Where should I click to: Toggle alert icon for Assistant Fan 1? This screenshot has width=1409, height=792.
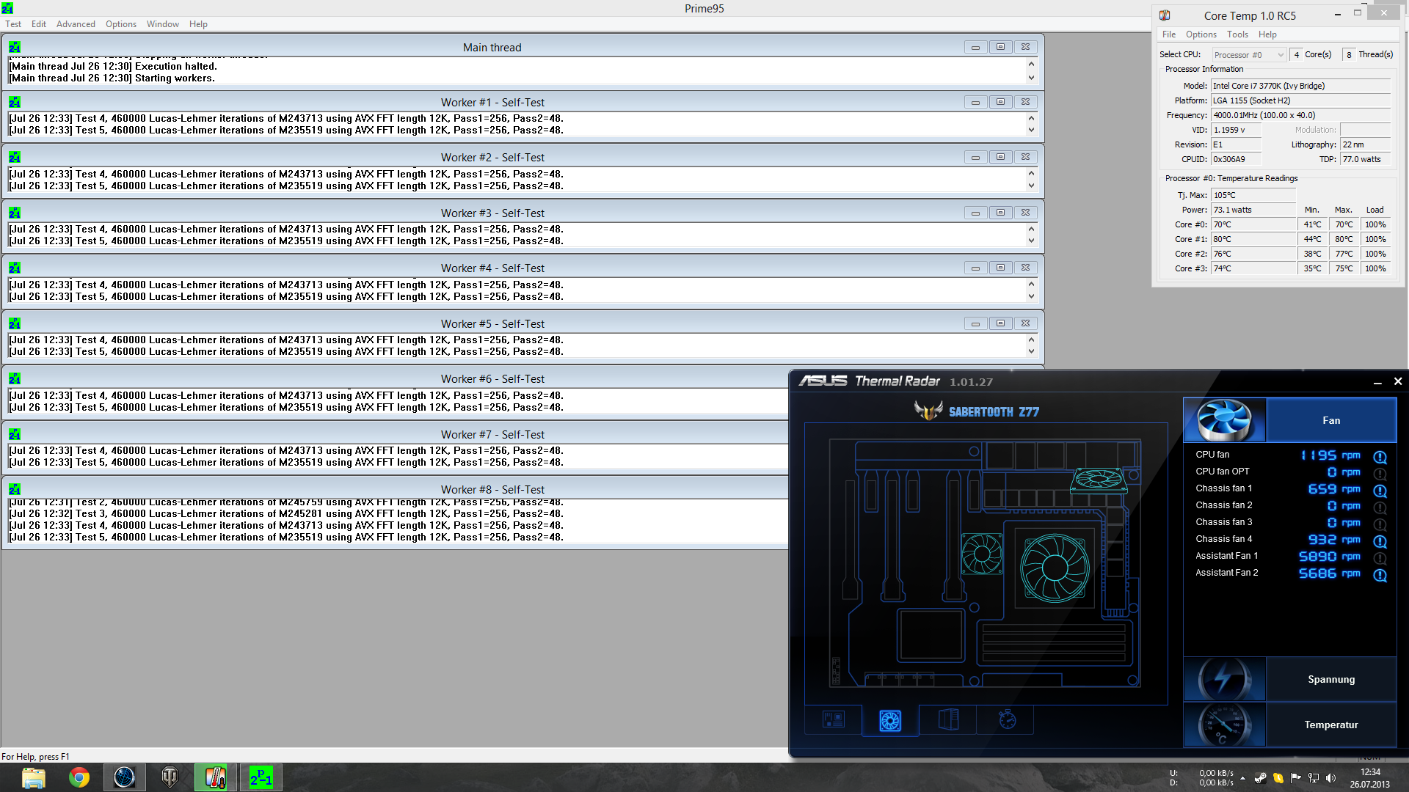coord(1380,558)
